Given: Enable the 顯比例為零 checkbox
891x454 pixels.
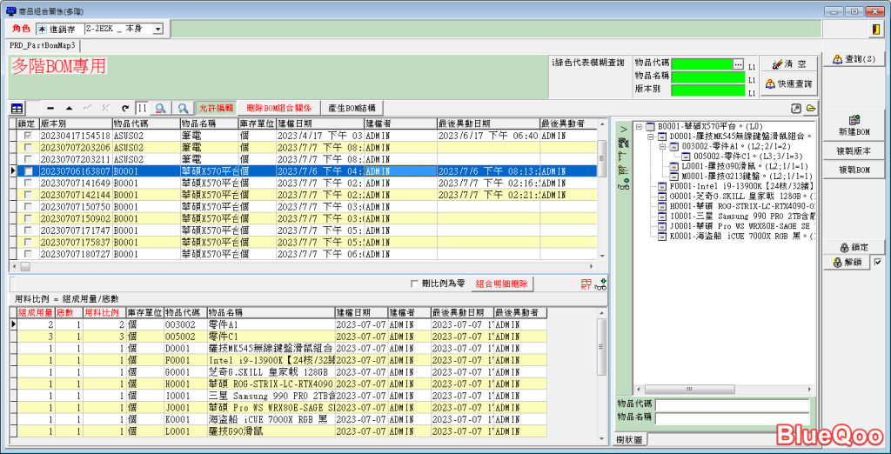Looking at the screenshot, I should (414, 284).
